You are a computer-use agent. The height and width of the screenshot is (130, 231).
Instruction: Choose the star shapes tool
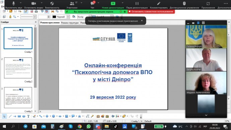coord(79,116)
